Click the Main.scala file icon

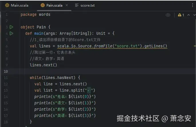[7, 5]
